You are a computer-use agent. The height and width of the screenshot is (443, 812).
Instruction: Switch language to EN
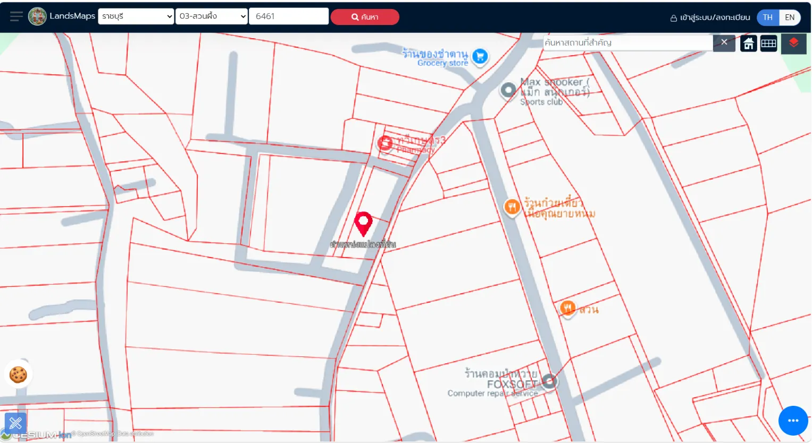click(790, 18)
